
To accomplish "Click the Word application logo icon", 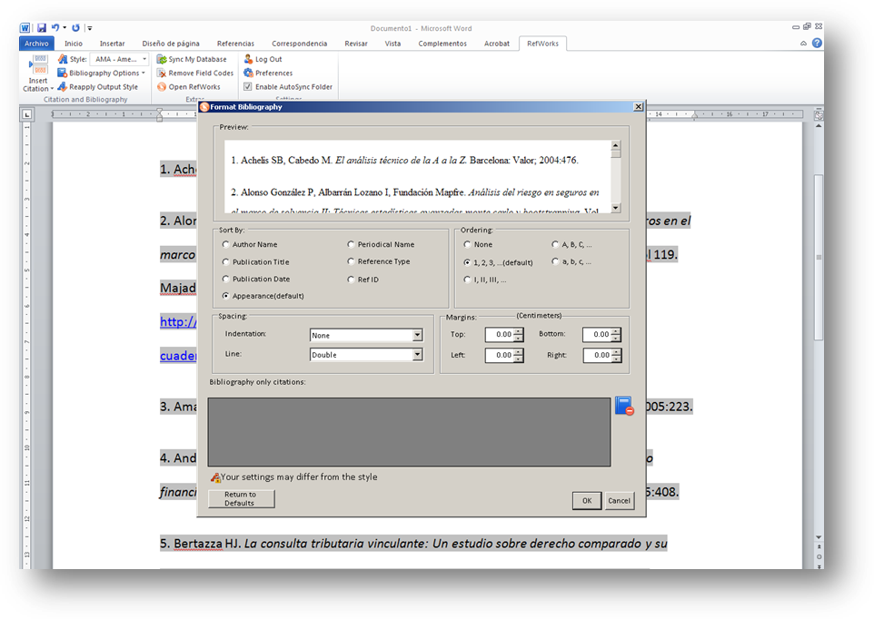I will (x=25, y=28).
